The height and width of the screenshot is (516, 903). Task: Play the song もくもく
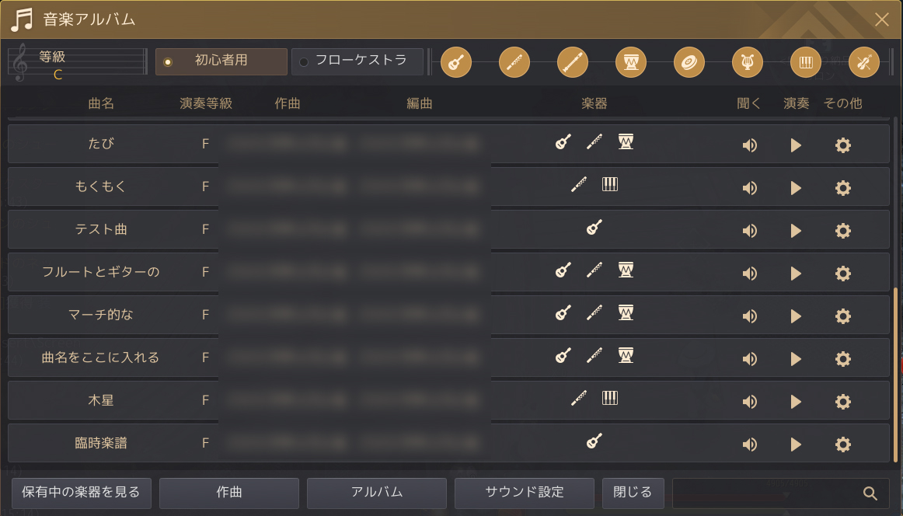point(796,188)
